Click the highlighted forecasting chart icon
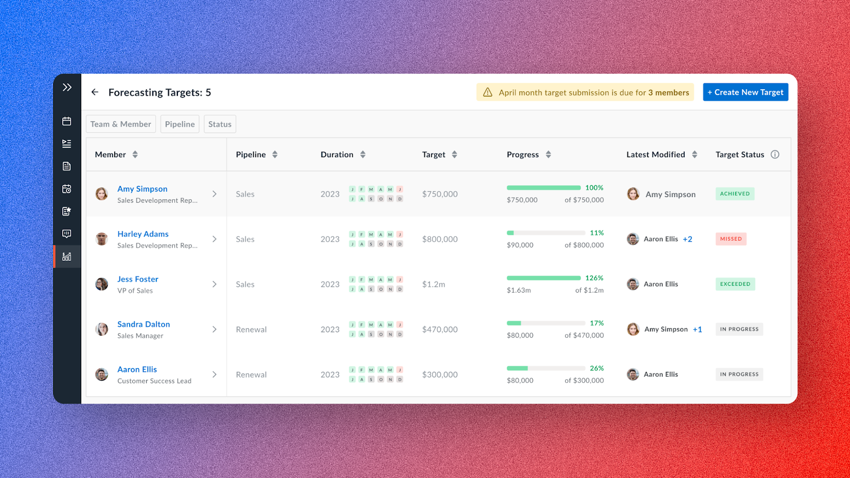 [67, 257]
